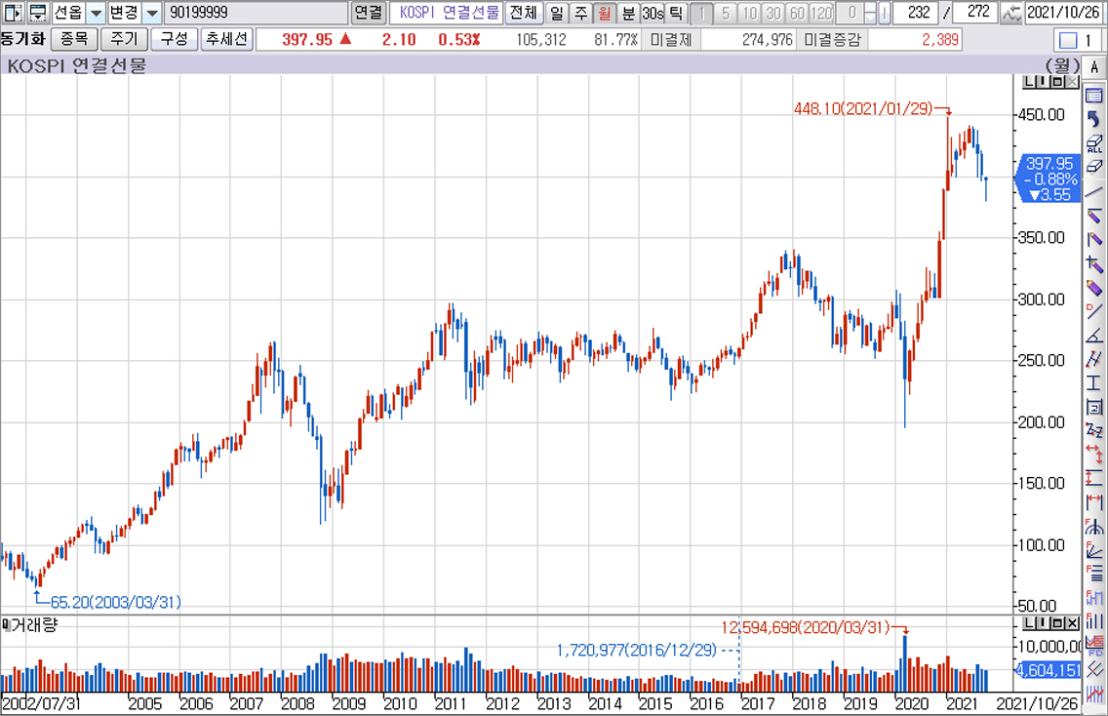The height and width of the screenshot is (716, 1108).
Task: Select the 1 interval button
Action: coord(701,13)
